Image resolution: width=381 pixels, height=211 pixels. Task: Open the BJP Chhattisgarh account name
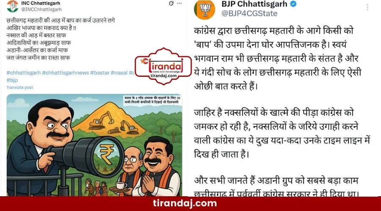click(254, 4)
